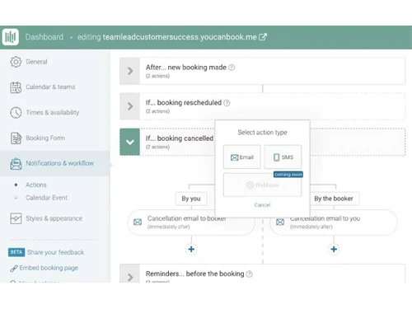Select the By you branch label
The image size is (412, 309).
click(x=191, y=199)
